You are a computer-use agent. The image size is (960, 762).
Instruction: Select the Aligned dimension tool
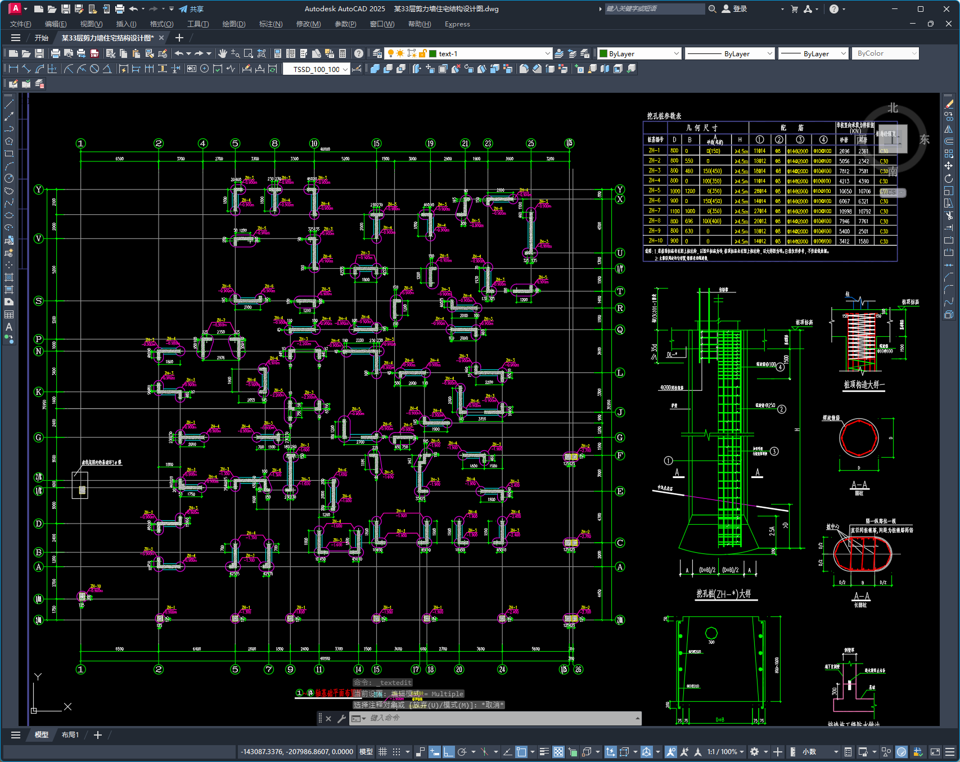26,69
